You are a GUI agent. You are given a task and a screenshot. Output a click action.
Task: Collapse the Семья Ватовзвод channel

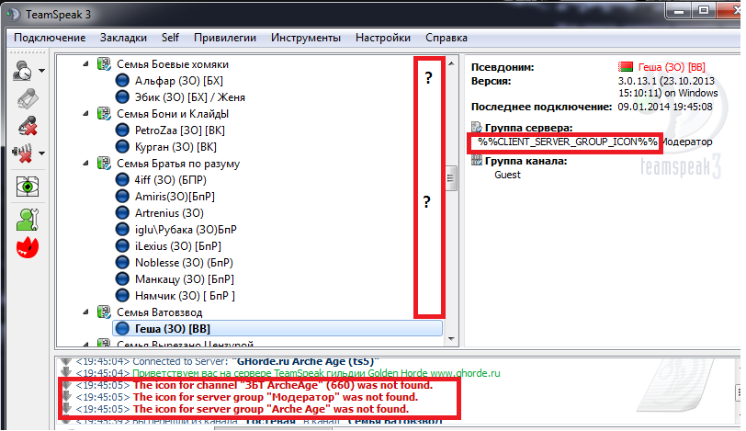85,312
